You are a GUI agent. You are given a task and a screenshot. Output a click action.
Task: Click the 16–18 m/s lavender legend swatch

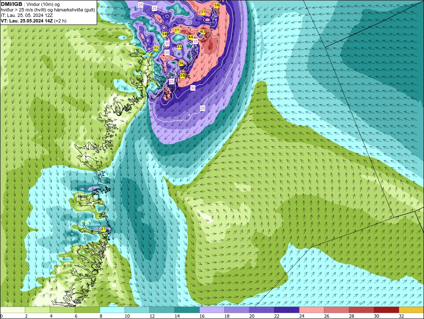(212, 310)
